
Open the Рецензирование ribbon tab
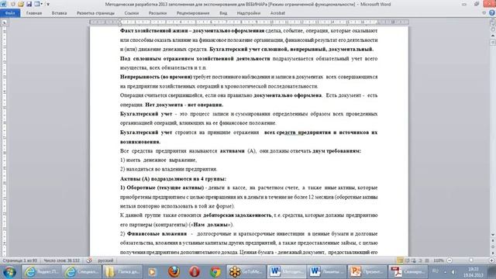pos(193,13)
